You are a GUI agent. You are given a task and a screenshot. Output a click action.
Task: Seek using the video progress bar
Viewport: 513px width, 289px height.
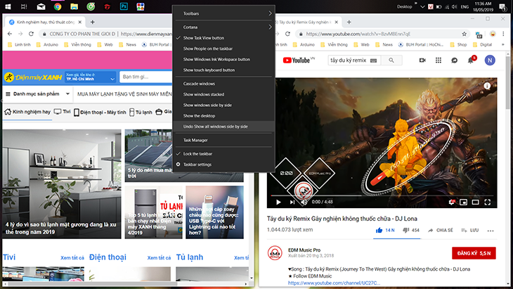tap(381, 195)
